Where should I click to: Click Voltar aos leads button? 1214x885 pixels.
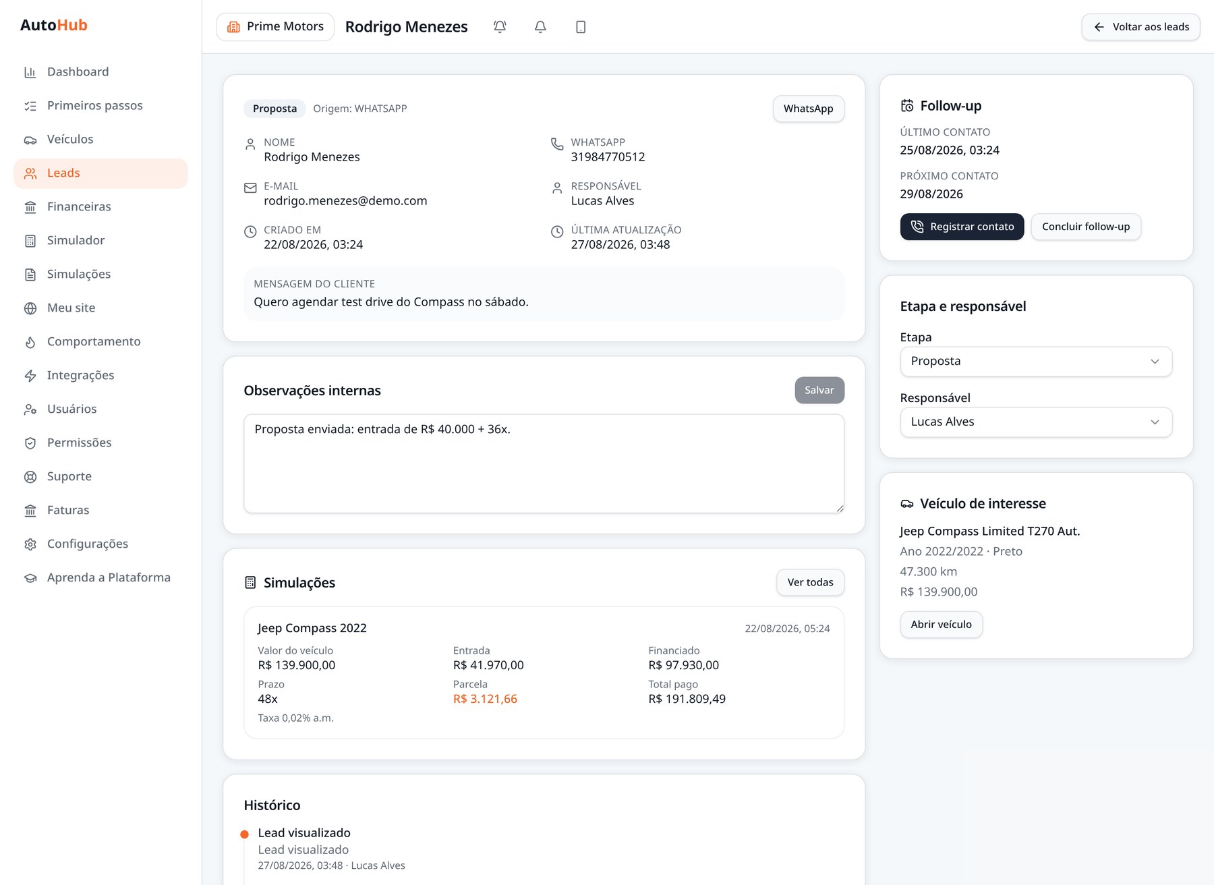coord(1140,27)
